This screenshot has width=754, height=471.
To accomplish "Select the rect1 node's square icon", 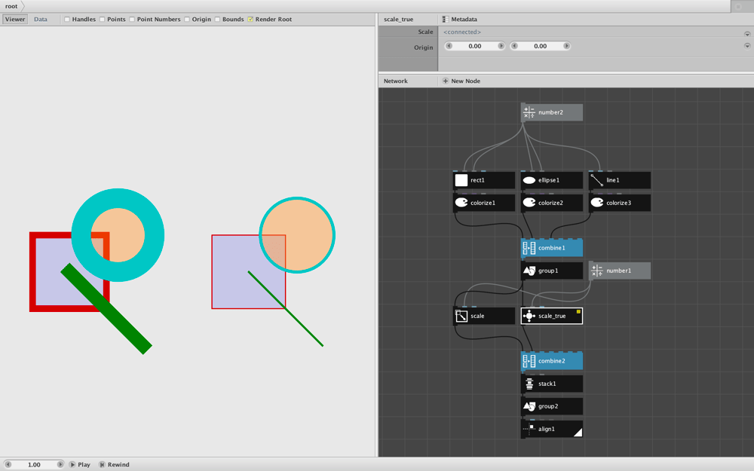I will point(461,180).
